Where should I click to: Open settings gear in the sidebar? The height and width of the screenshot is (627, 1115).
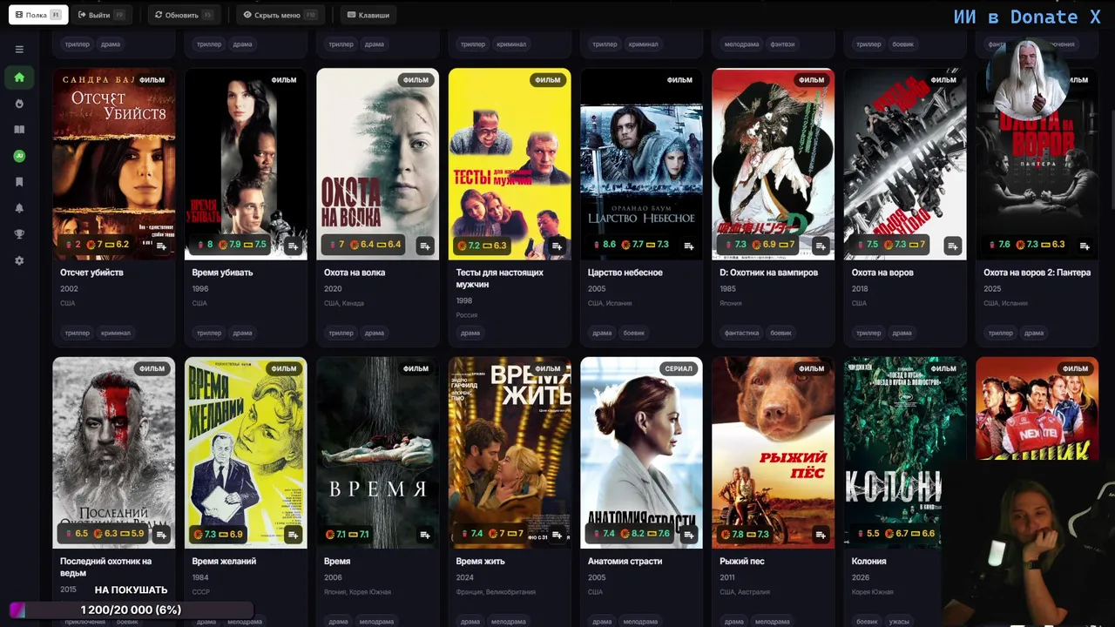(x=19, y=260)
